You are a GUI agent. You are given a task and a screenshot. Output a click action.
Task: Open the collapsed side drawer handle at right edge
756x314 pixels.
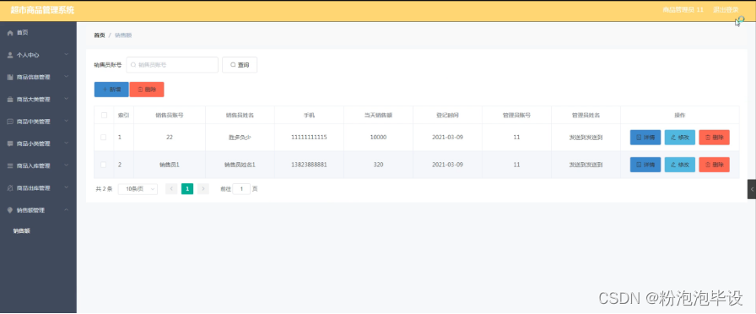pyautogui.click(x=752, y=189)
